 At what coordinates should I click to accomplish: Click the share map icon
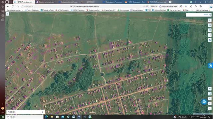[210, 35]
